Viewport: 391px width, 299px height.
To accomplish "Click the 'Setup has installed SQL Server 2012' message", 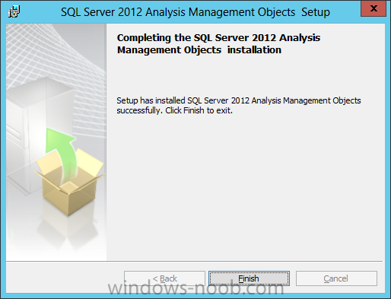I will 239,100.
